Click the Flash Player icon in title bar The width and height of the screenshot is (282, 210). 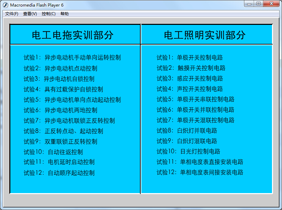[x=6, y=4]
